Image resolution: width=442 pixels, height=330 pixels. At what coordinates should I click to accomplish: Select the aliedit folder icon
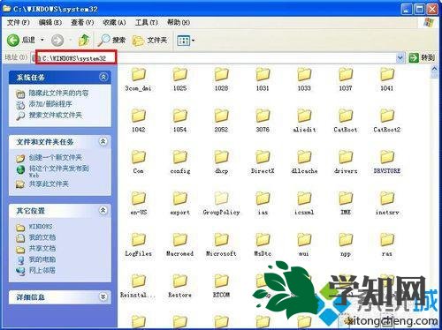304,116
